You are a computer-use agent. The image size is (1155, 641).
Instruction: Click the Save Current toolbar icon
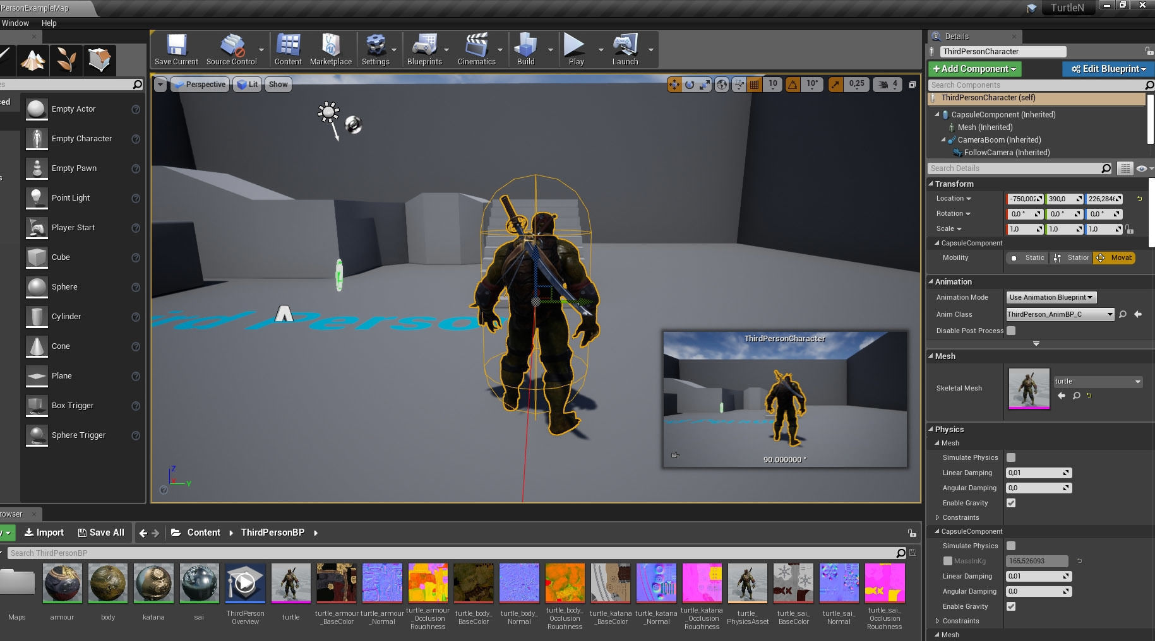[x=176, y=49]
